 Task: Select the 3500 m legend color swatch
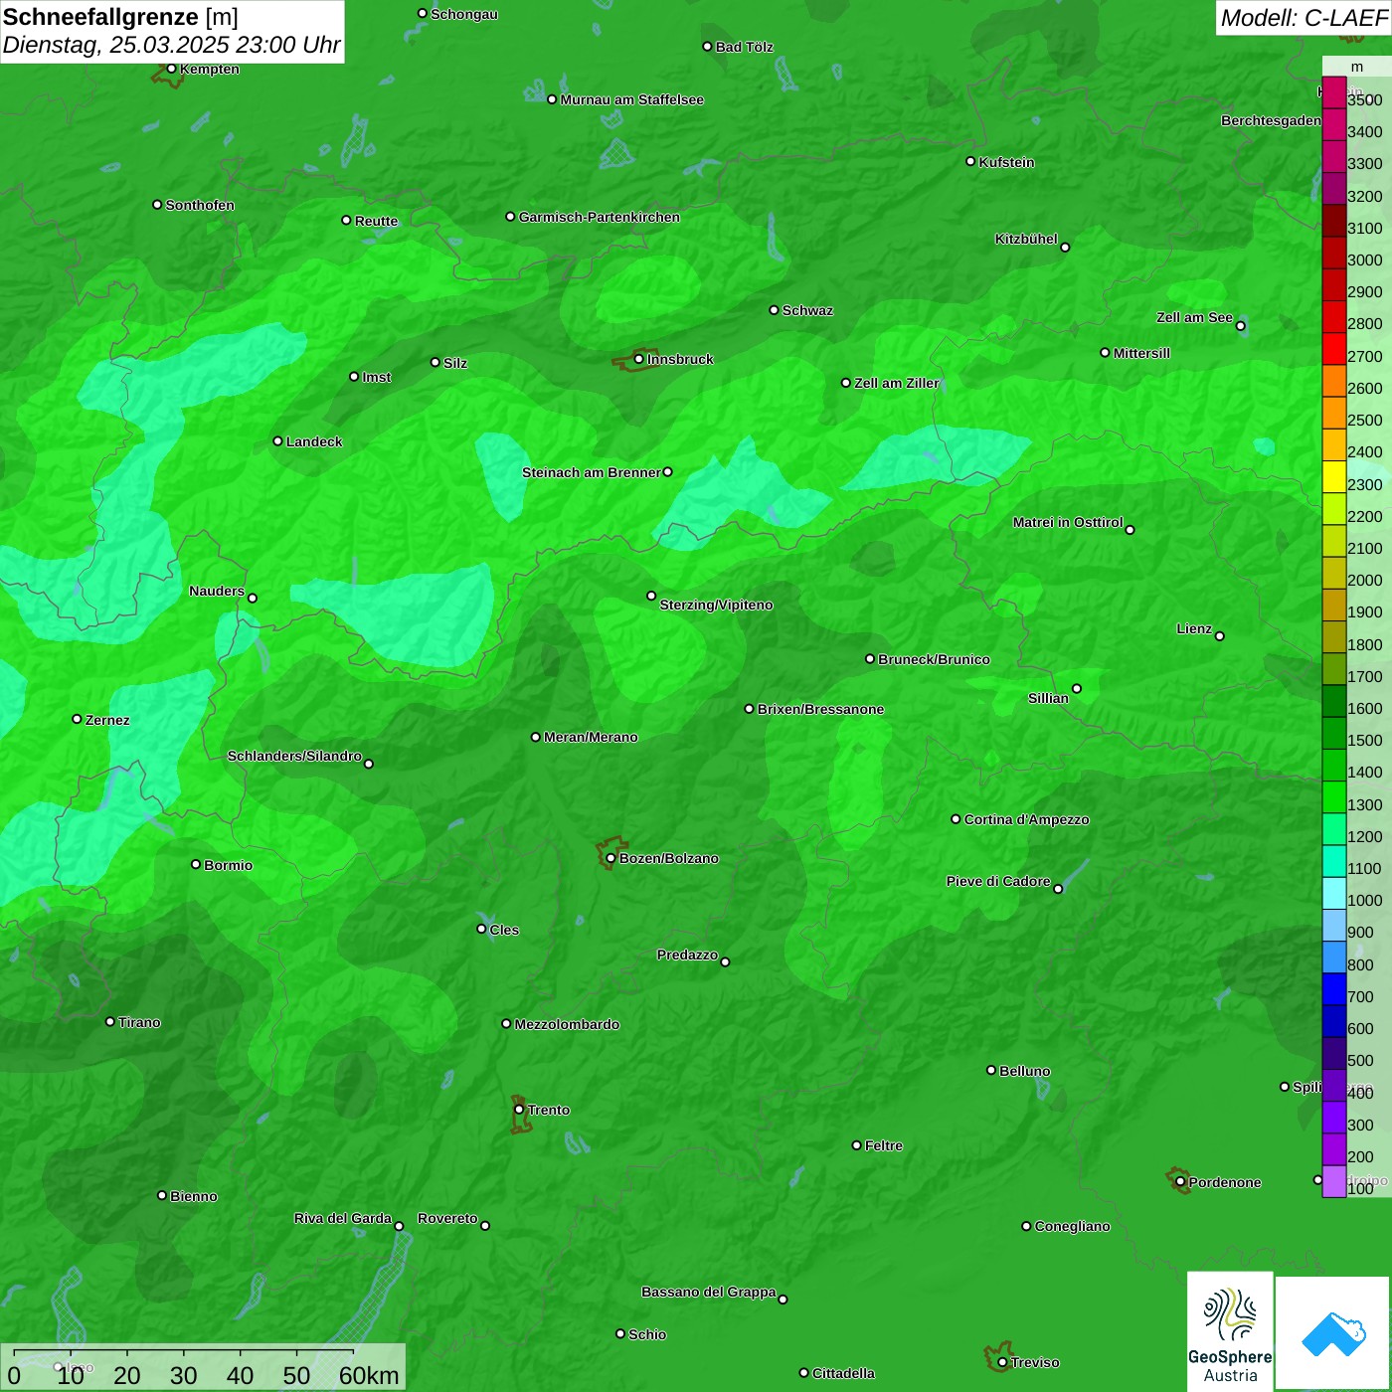[x=1333, y=92]
